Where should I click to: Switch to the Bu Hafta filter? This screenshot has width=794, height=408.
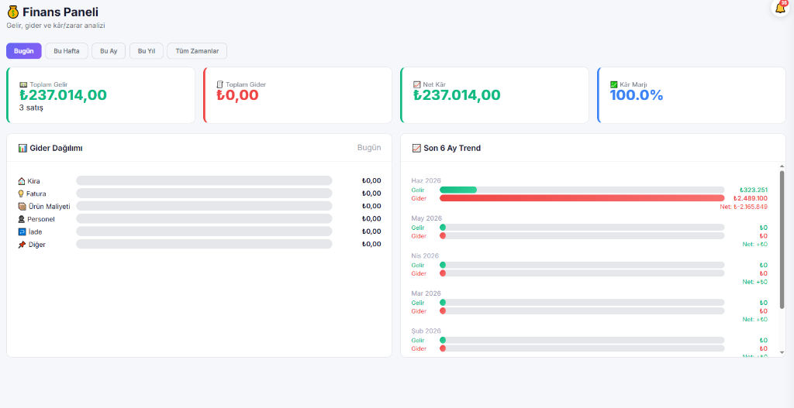coord(67,51)
